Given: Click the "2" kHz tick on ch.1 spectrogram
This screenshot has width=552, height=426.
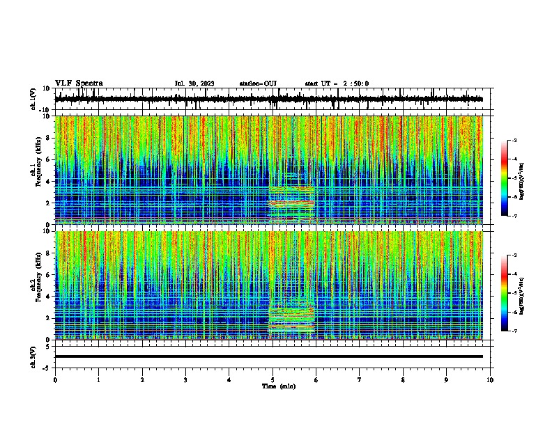Looking at the screenshot, I should [48, 203].
